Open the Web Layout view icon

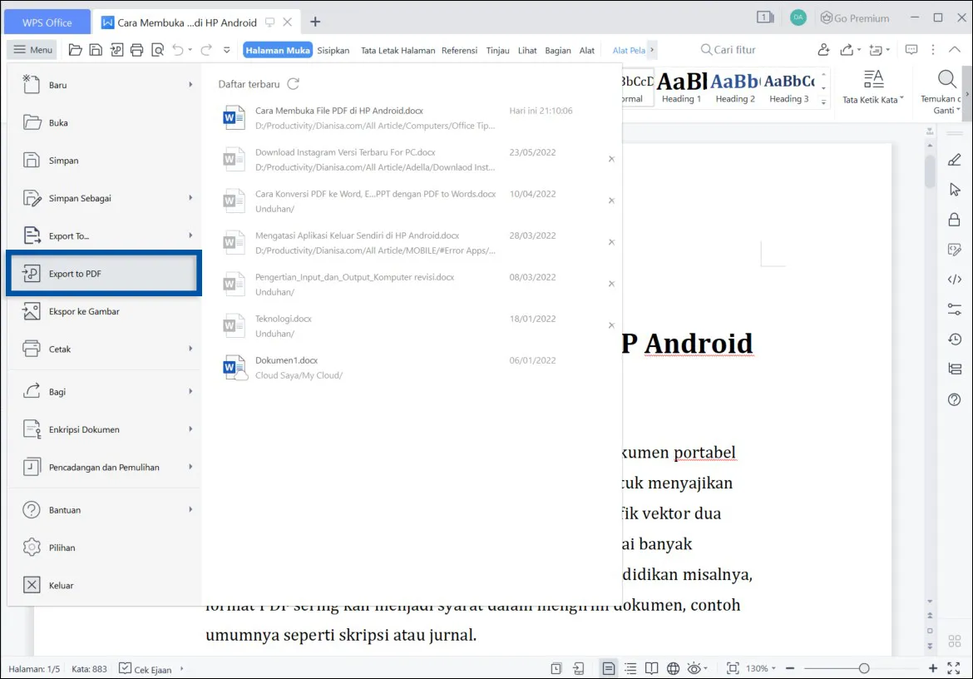pyautogui.click(x=674, y=668)
